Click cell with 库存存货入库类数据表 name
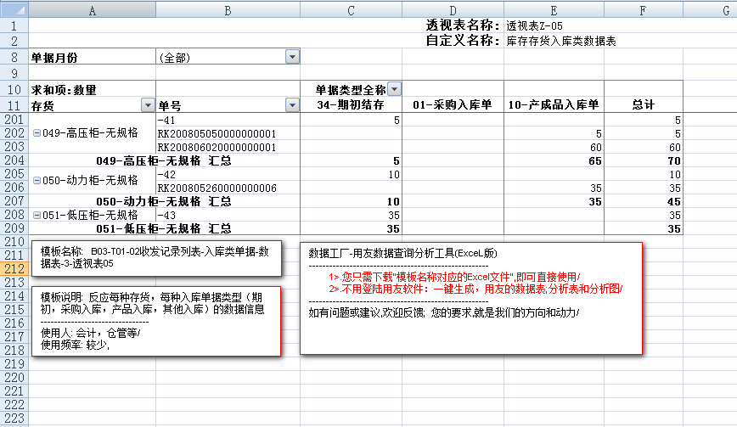The width and height of the screenshot is (737, 427). coord(560,40)
